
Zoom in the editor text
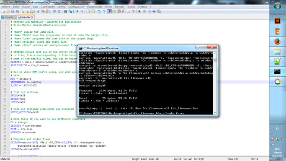(77, 11)
